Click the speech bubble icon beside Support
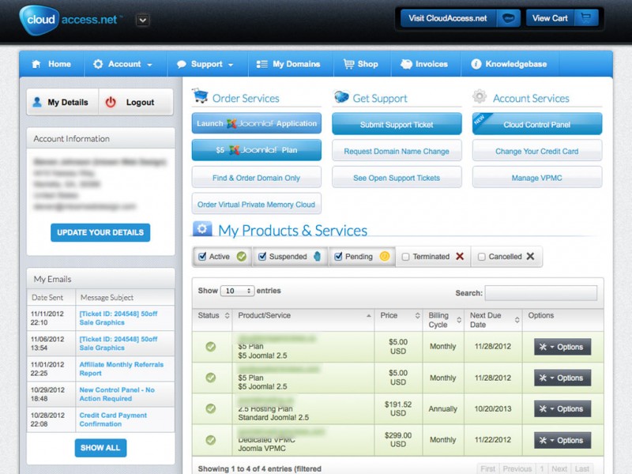This screenshot has height=474, width=632. pyautogui.click(x=182, y=64)
